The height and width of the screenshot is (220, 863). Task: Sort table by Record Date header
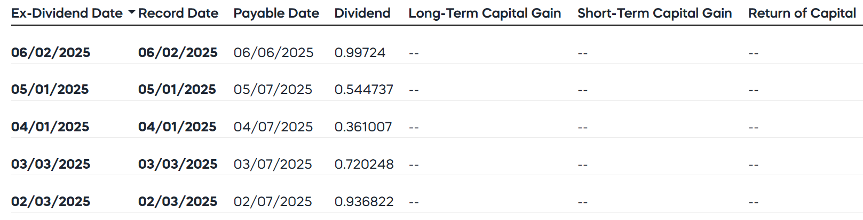click(178, 13)
